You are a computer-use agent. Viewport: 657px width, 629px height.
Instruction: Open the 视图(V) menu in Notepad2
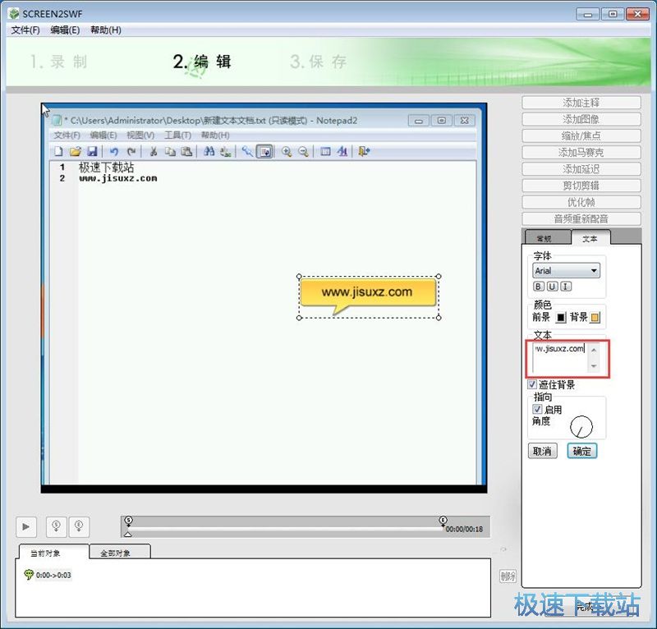point(140,135)
